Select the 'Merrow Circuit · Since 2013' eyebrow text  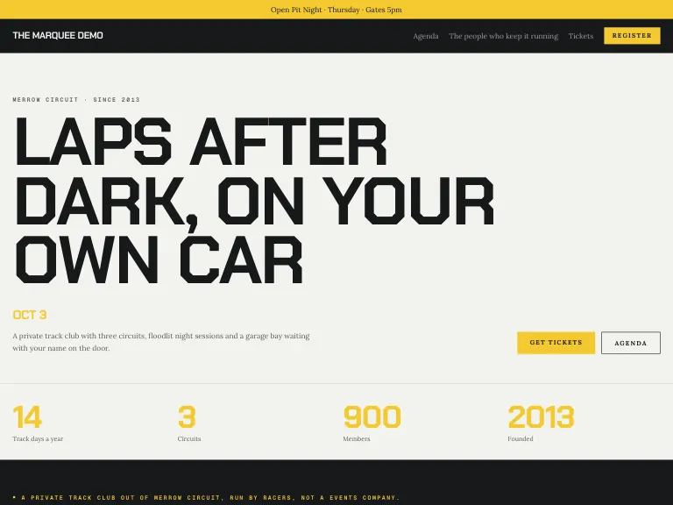click(76, 100)
